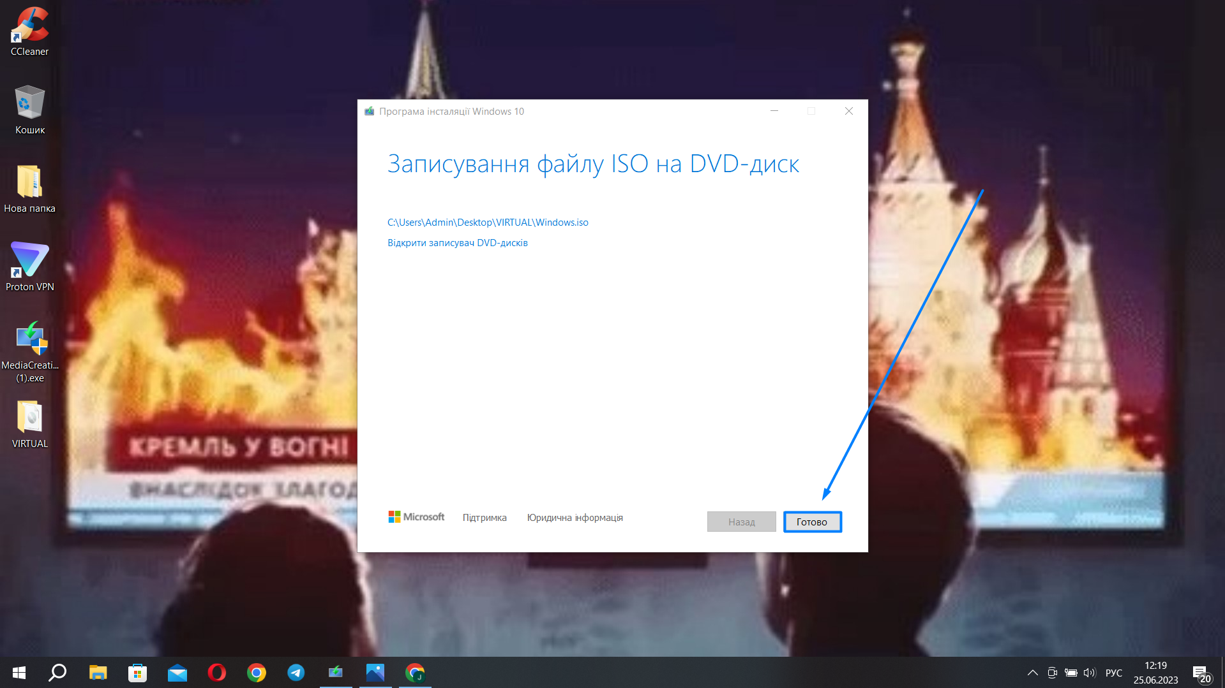The width and height of the screenshot is (1225, 688).
Task: Click the disabled Назад button
Action: click(x=741, y=522)
